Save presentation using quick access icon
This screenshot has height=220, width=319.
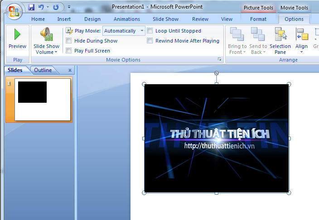coord(31,7)
